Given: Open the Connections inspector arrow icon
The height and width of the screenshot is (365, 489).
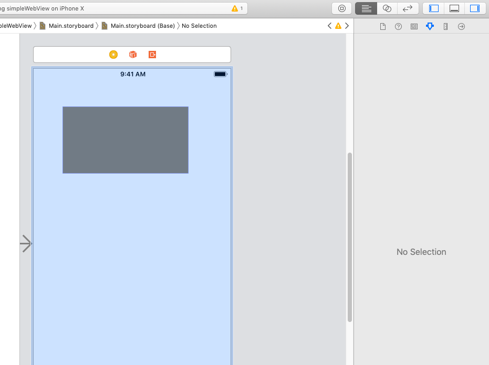Looking at the screenshot, I should coord(461,26).
